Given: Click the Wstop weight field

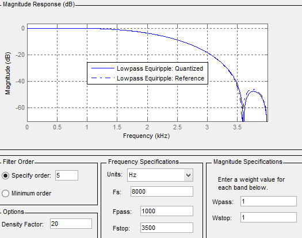Looking at the screenshot, I should [x=269, y=217].
